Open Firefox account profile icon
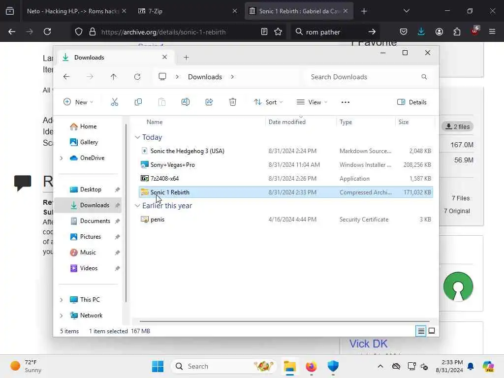The image size is (504, 378). [x=439, y=31]
